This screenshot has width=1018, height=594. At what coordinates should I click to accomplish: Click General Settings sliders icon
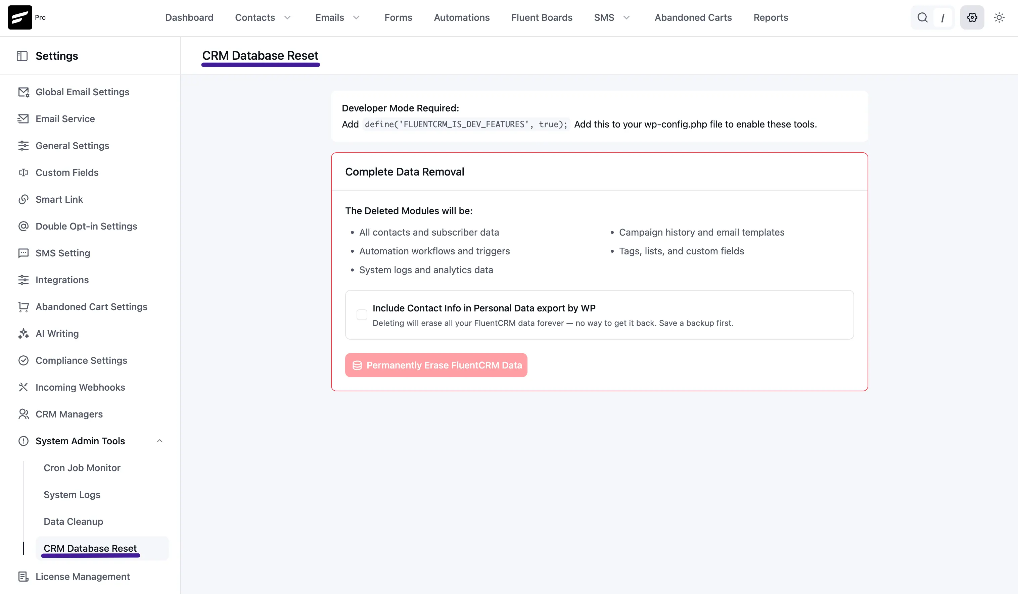24,146
